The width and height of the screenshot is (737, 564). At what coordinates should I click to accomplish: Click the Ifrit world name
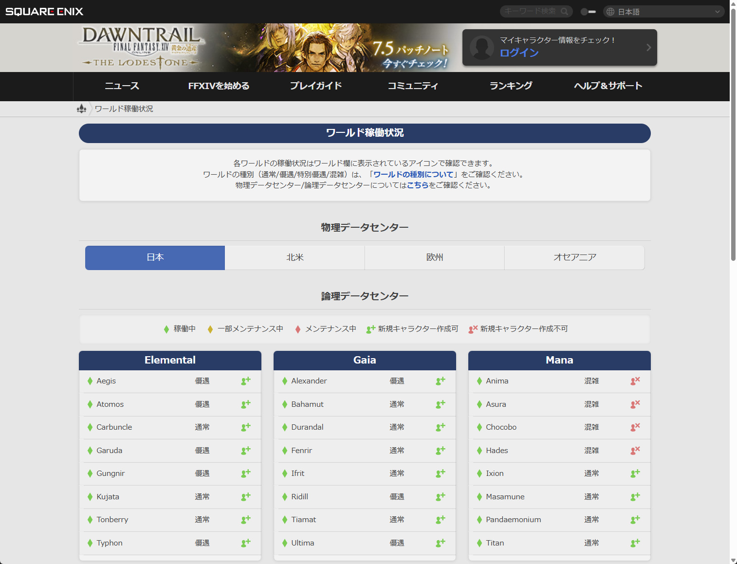(297, 473)
